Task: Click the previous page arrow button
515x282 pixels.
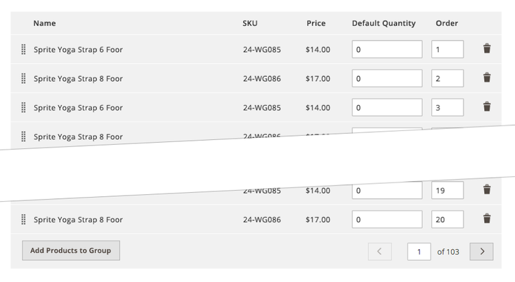Action: [x=380, y=252]
